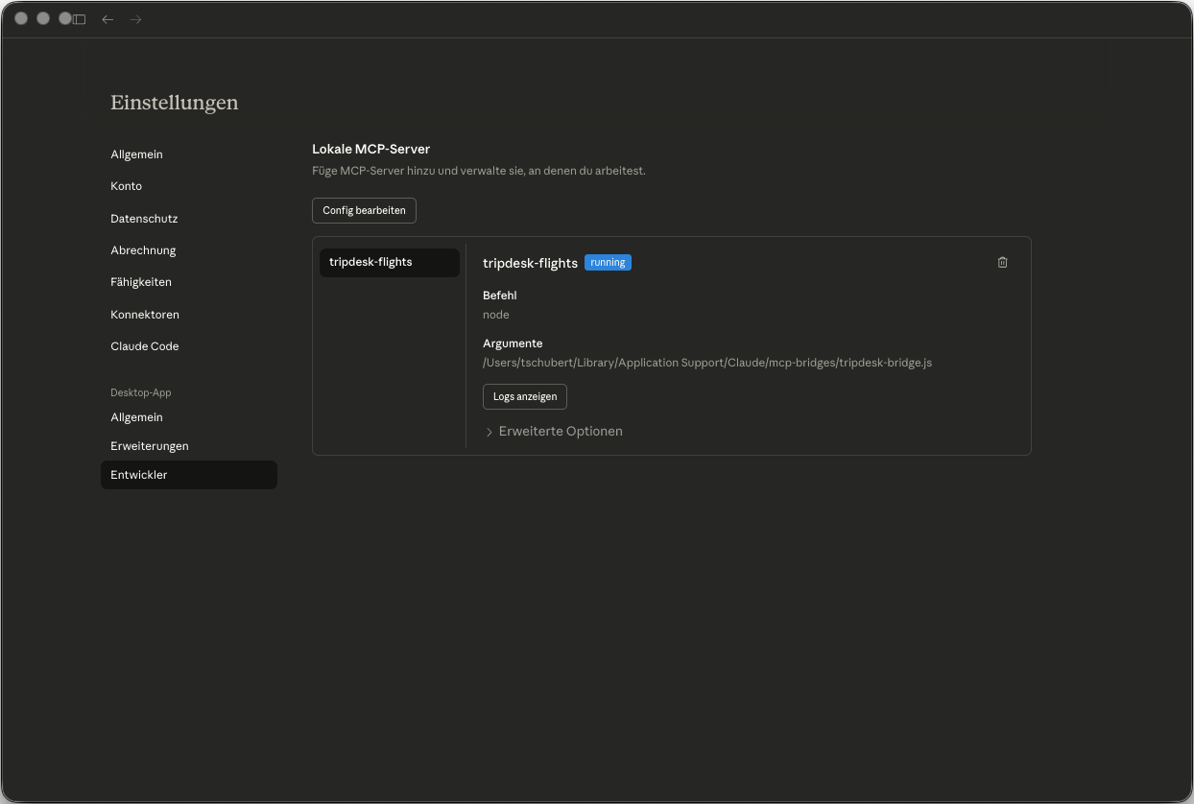The image size is (1194, 804).
Task: Go back with the left arrow
Action: [x=107, y=19]
